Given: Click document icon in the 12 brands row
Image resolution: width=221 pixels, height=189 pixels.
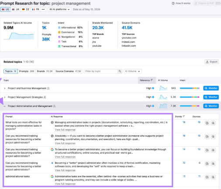Looking at the screenshot, I should [207, 164].
